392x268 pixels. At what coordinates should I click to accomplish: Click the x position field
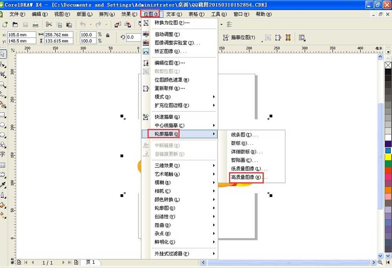point(22,35)
